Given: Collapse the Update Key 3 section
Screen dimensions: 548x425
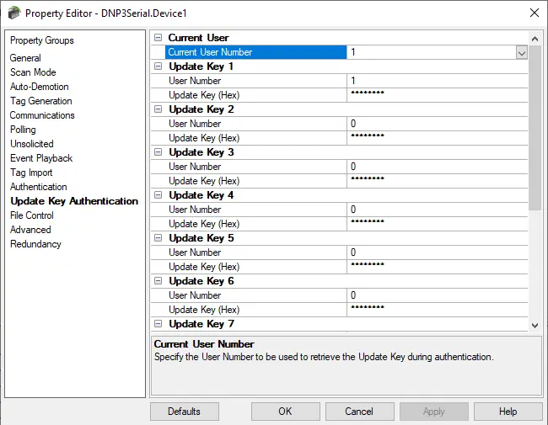Looking at the screenshot, I should (x=158, y=151).
